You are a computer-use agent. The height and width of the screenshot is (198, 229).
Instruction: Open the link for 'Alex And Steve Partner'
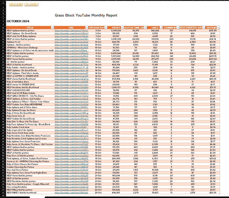pyautogui.click(x=72, y=170)
